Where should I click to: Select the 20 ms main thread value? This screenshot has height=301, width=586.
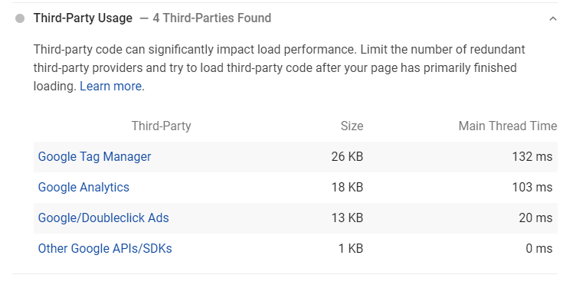pyautogui.click(x=535, y=218)
